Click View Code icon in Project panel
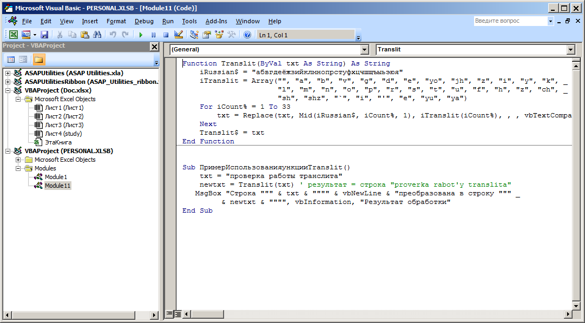Image resolution: width=585 pixels, height=323 pixels. click(x=11, y=60)
